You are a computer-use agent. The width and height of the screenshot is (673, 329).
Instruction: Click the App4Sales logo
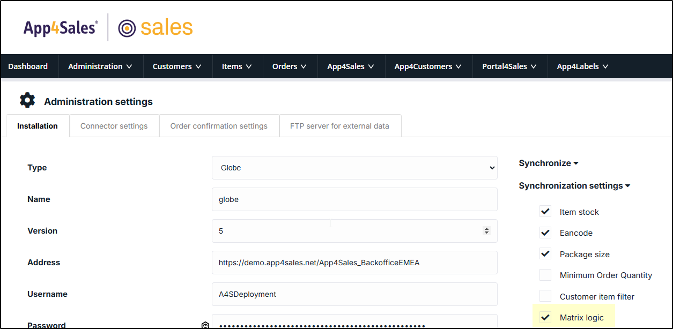(61, 28)
